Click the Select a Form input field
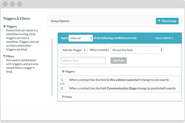 coord(83,60)
